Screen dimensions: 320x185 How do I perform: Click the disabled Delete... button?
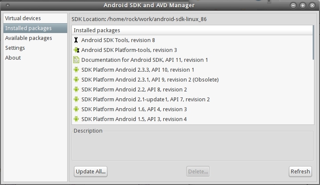(198, 171)
